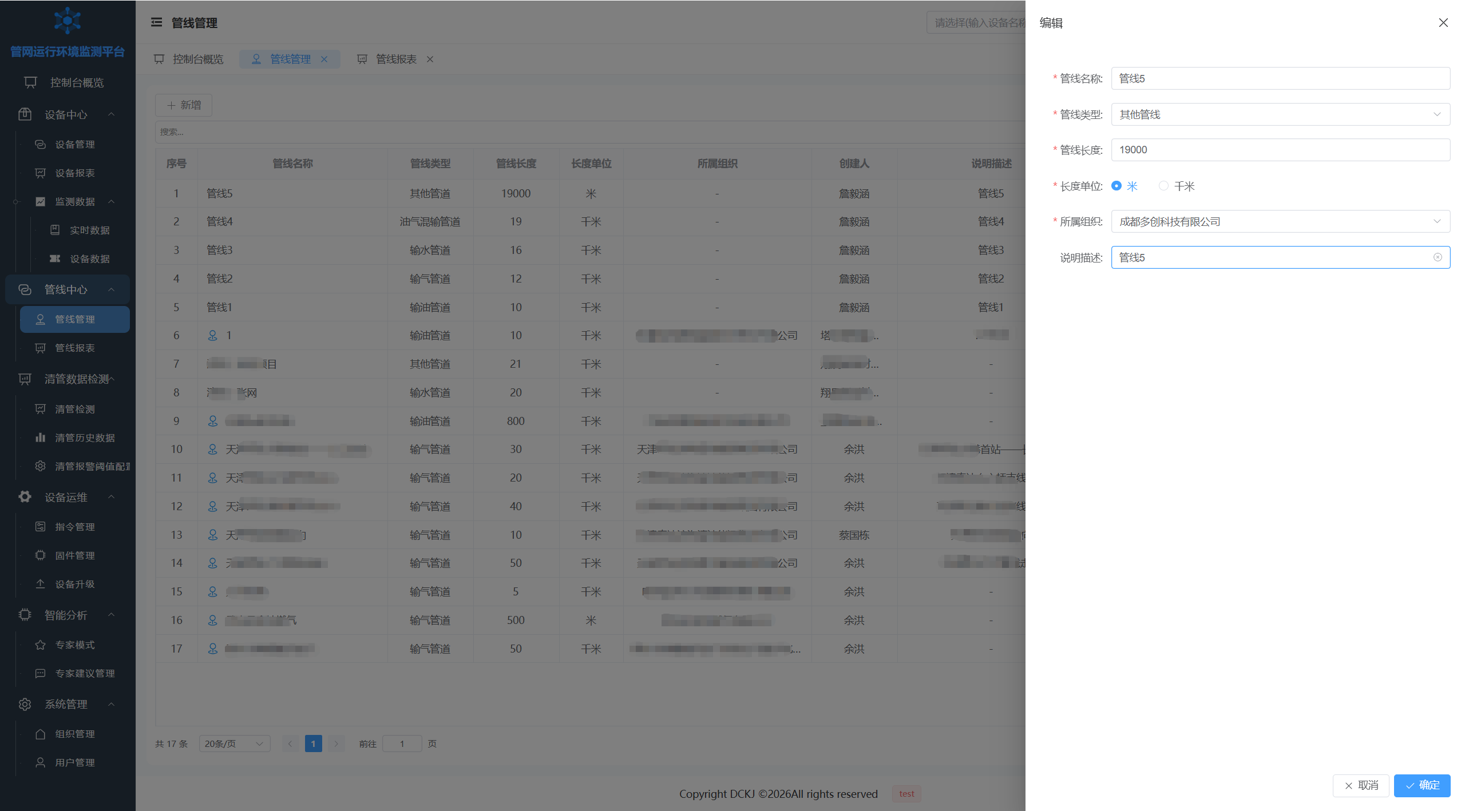1465x811 pixels.
Task: Click the 新增 add button
Action: pos(184,105)
